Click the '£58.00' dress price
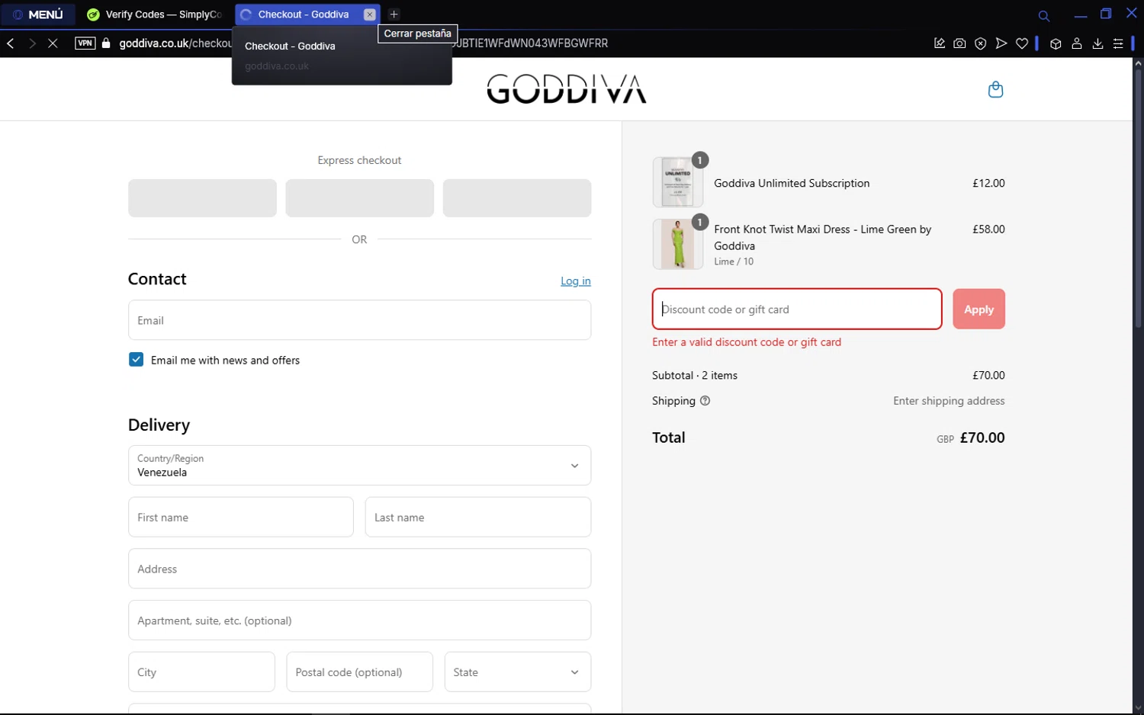This screenshot has height=715, width=1144. (988, 229)
